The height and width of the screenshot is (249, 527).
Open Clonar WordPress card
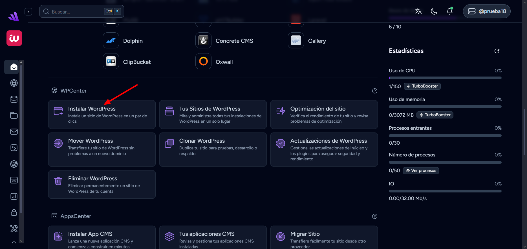[x=213, y=149]
